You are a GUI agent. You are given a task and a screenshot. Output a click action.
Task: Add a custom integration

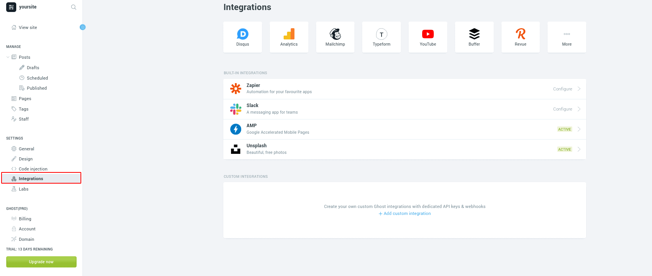(405, 213)
